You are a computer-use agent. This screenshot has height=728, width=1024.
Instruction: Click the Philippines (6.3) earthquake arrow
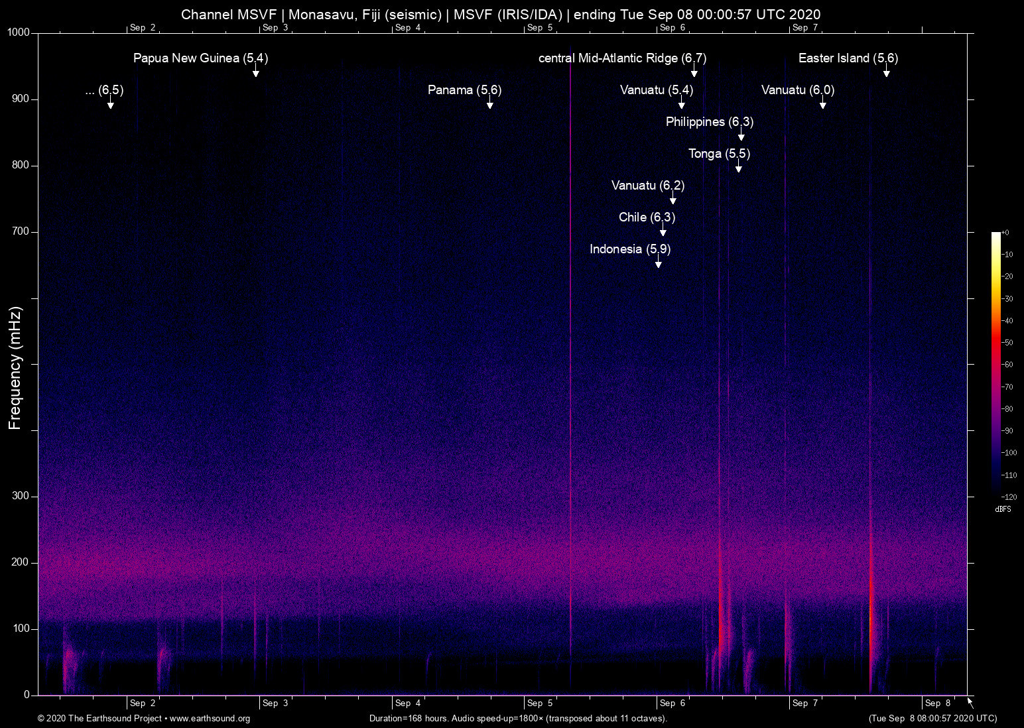[x=741, y=135]
